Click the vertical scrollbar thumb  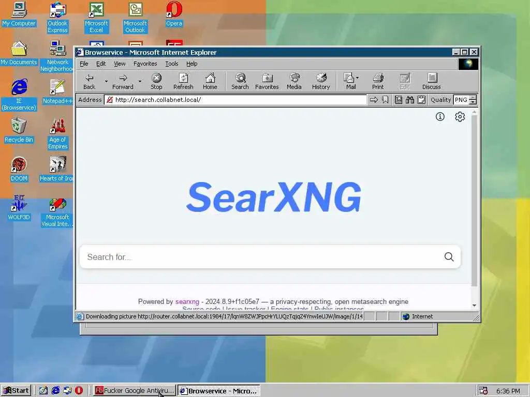(x=474, y=201)
